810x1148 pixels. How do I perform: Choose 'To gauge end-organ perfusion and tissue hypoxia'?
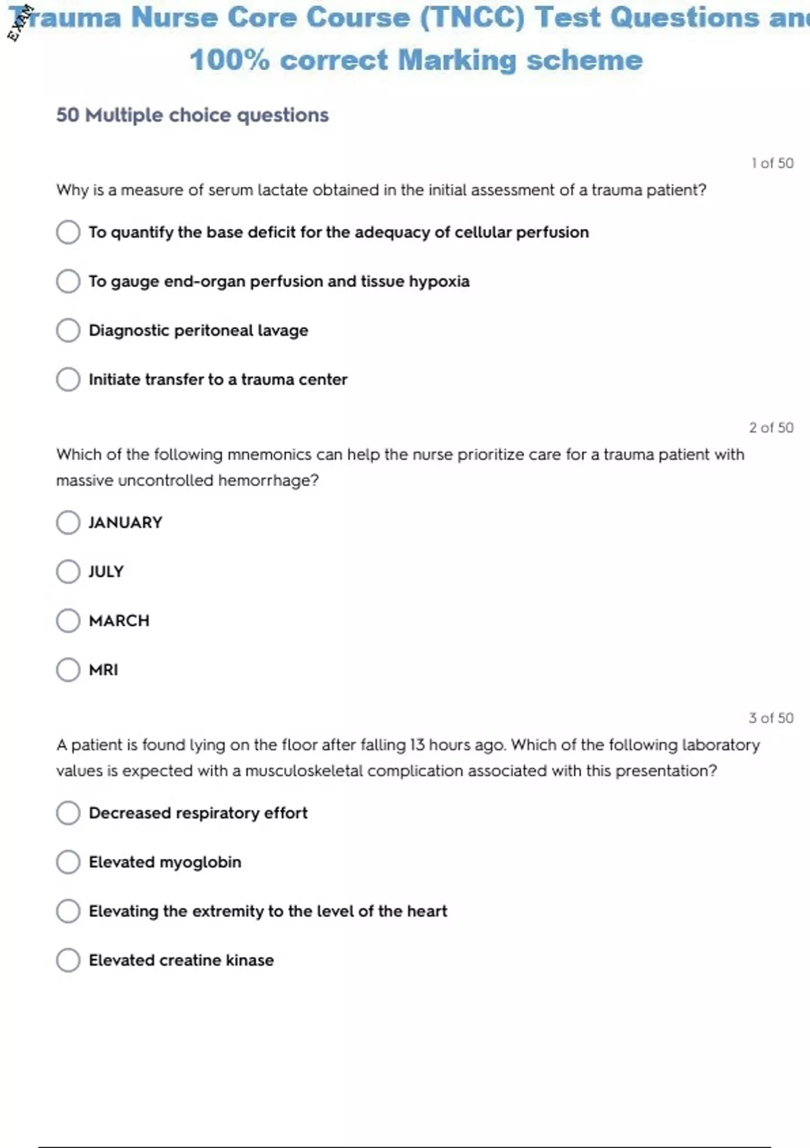[68, 281]
